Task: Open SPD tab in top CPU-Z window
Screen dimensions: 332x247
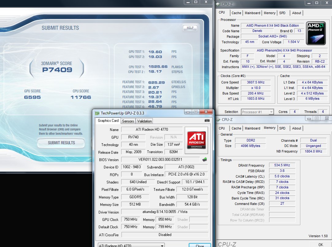Action: pos(282,13)
